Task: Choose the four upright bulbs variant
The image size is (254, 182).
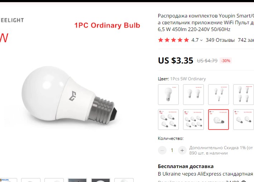Action: tap(244, 95)
